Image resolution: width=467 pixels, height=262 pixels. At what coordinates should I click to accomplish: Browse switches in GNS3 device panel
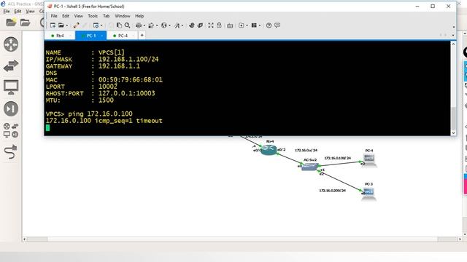coord(11,65)
